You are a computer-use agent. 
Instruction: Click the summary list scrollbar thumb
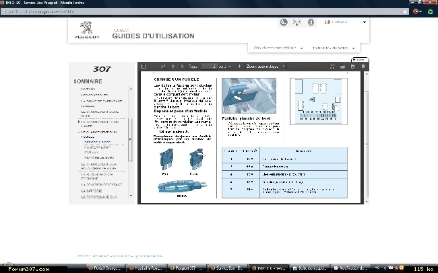coord(130,139)
